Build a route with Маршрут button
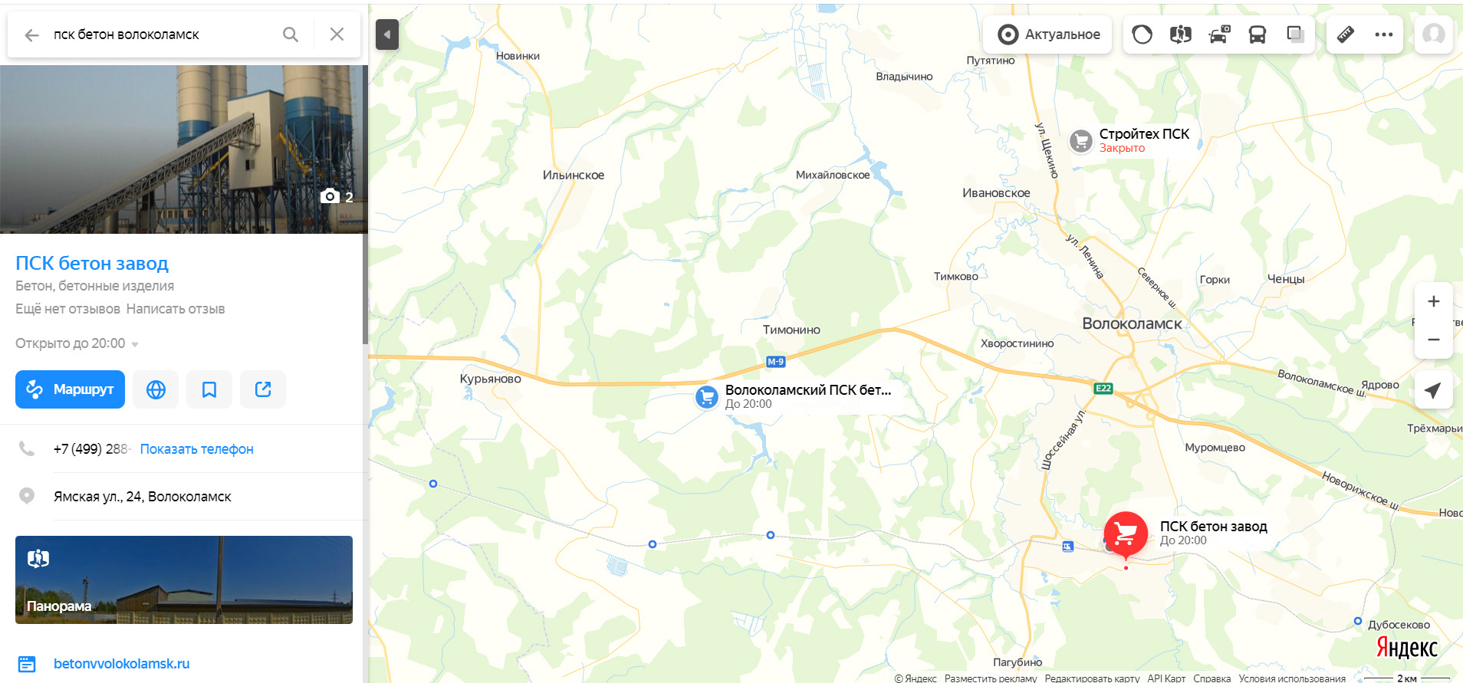The width and height of the screenshot is (1463, 683). [70, 389]
